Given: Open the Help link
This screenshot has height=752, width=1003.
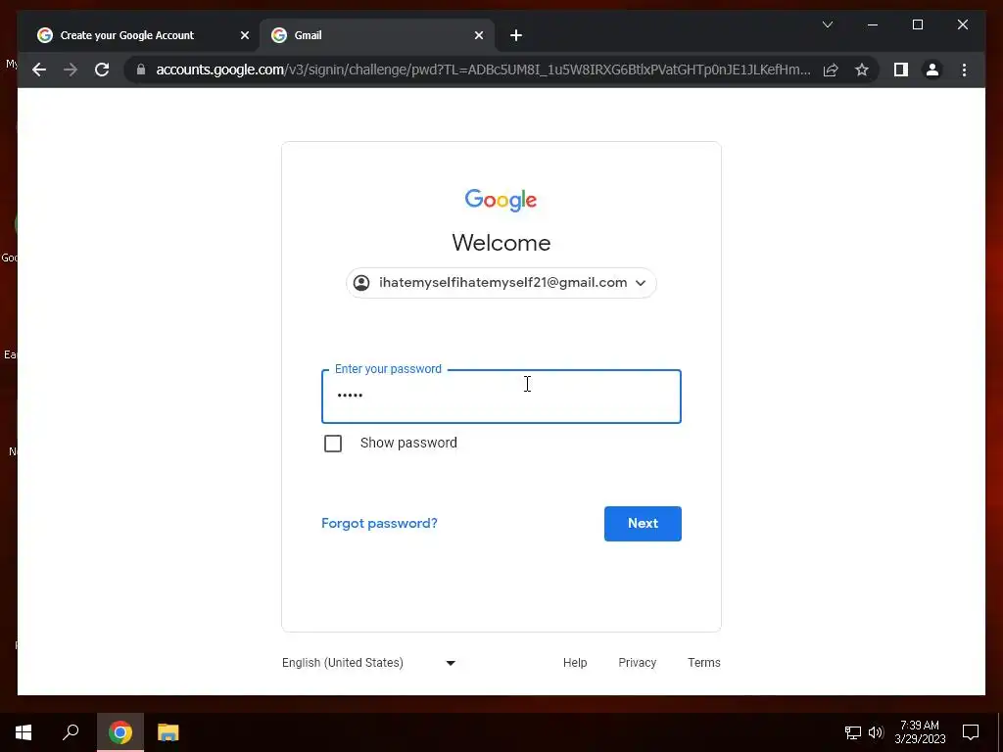Looking at the screenshot, I should 575,663.
